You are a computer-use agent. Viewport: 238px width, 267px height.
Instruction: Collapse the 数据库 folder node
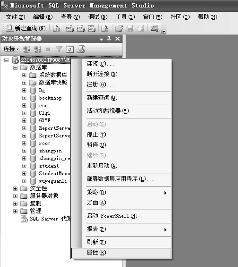(x=15, y=68)
